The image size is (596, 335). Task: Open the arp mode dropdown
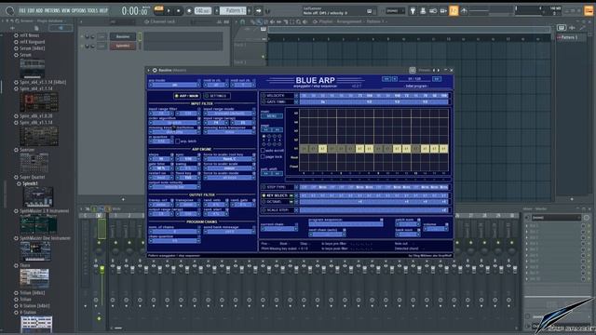coord(174,85)
